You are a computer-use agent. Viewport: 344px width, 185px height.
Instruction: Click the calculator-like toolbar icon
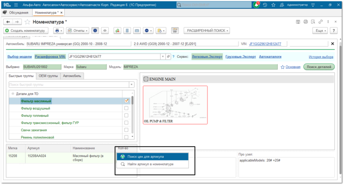[127, 31]
